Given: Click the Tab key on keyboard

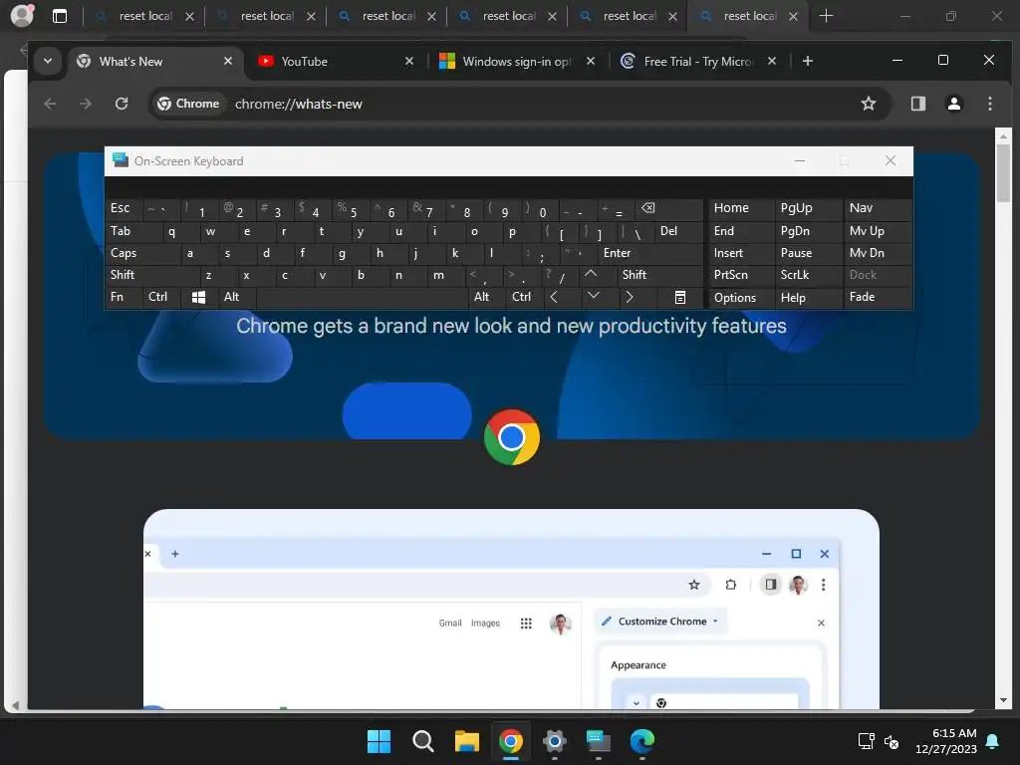Looking at the screenshot, I should (132, 231).
